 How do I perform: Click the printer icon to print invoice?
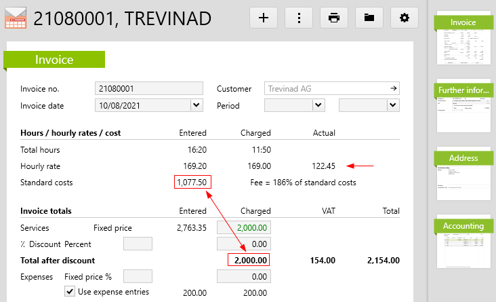pos(334,18)
